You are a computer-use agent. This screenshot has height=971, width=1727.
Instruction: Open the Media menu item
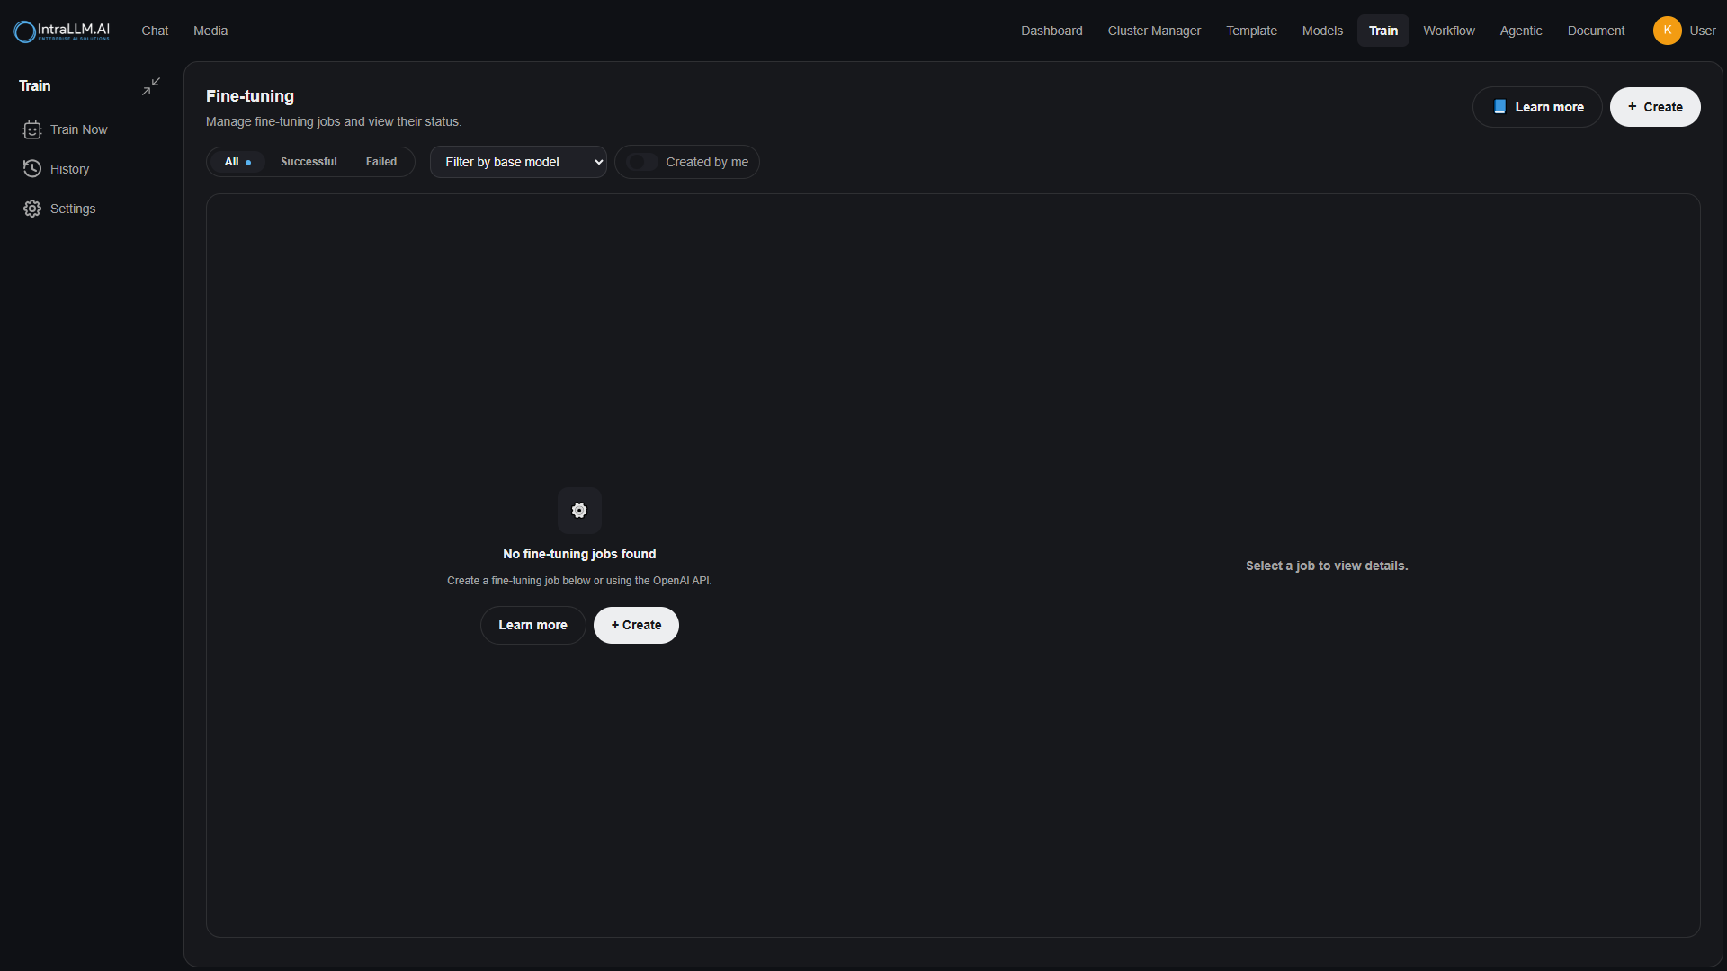(x=210, y=31)
